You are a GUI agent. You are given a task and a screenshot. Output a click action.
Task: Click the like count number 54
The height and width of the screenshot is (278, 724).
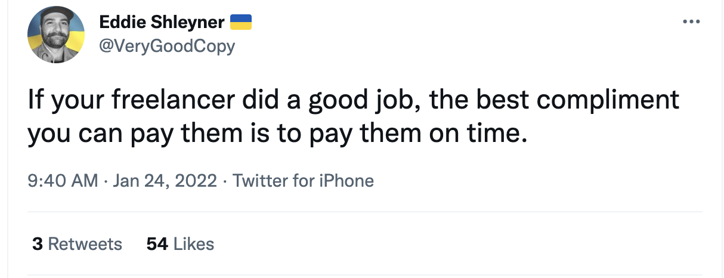tap(157, 244)
